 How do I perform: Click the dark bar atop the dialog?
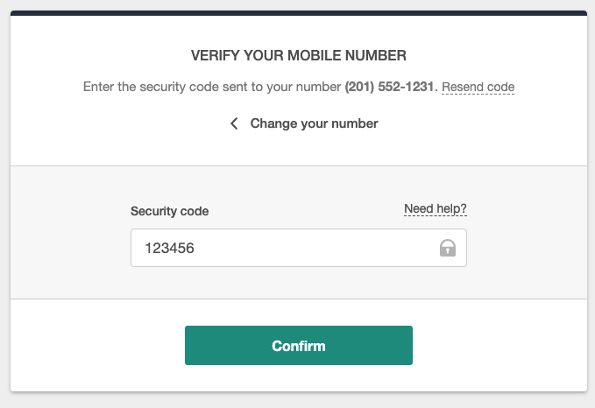tap(298, 13)
